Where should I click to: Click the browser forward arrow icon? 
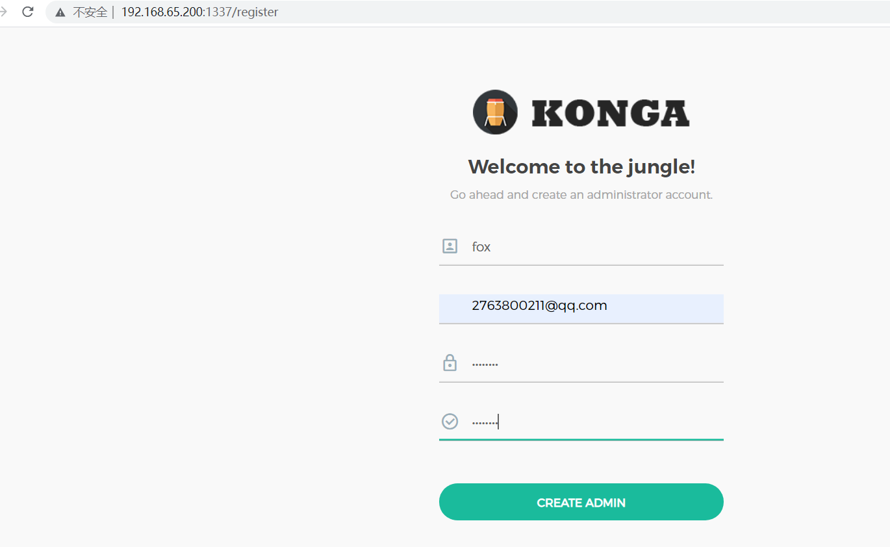pos(3,12)
